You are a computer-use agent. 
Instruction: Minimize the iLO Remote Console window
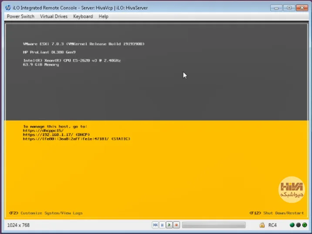click(276, 8)
